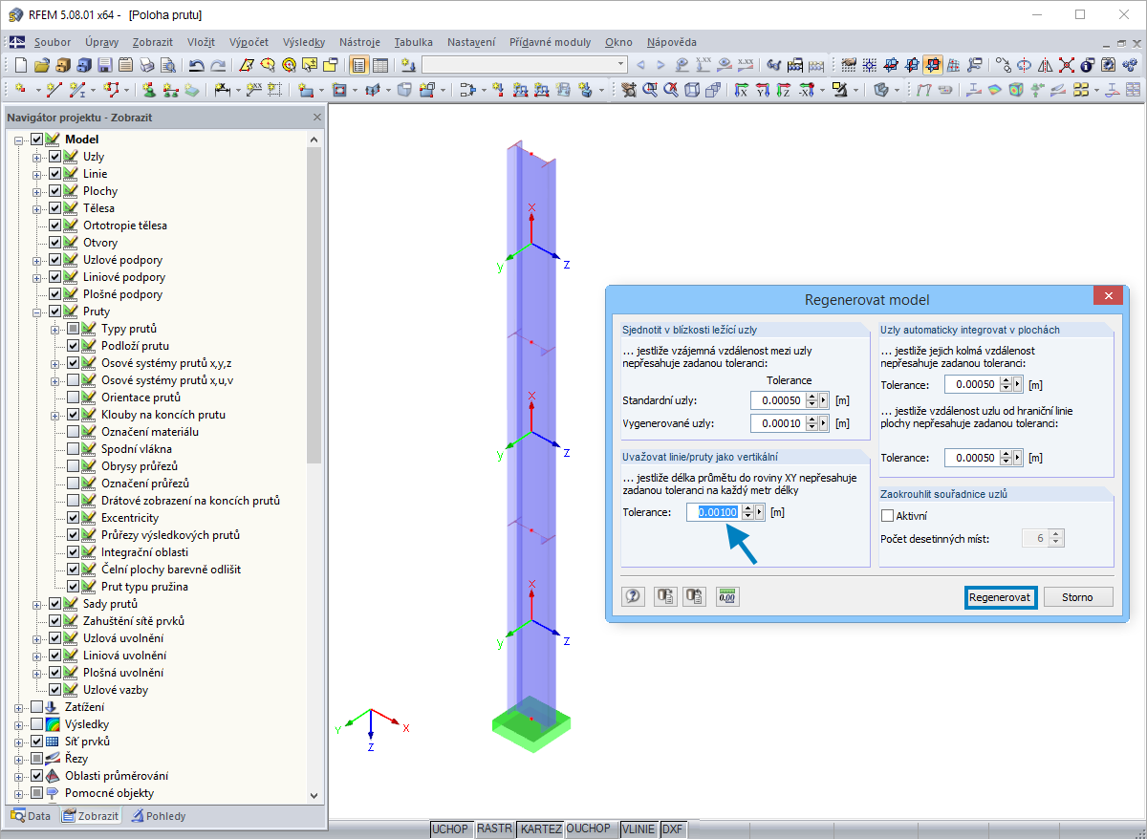Viewport: 1147px width, 839px height.
Task: Open the Výpočet menu
Action: [249, 42]
